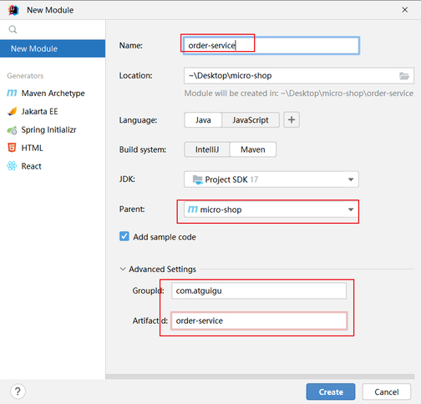Viewport: 421px width, 404px height.
Task: Open help with the question mark
Action: pos(18,391)
